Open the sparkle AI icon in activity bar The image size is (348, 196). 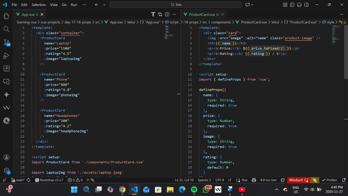(6, 95)
